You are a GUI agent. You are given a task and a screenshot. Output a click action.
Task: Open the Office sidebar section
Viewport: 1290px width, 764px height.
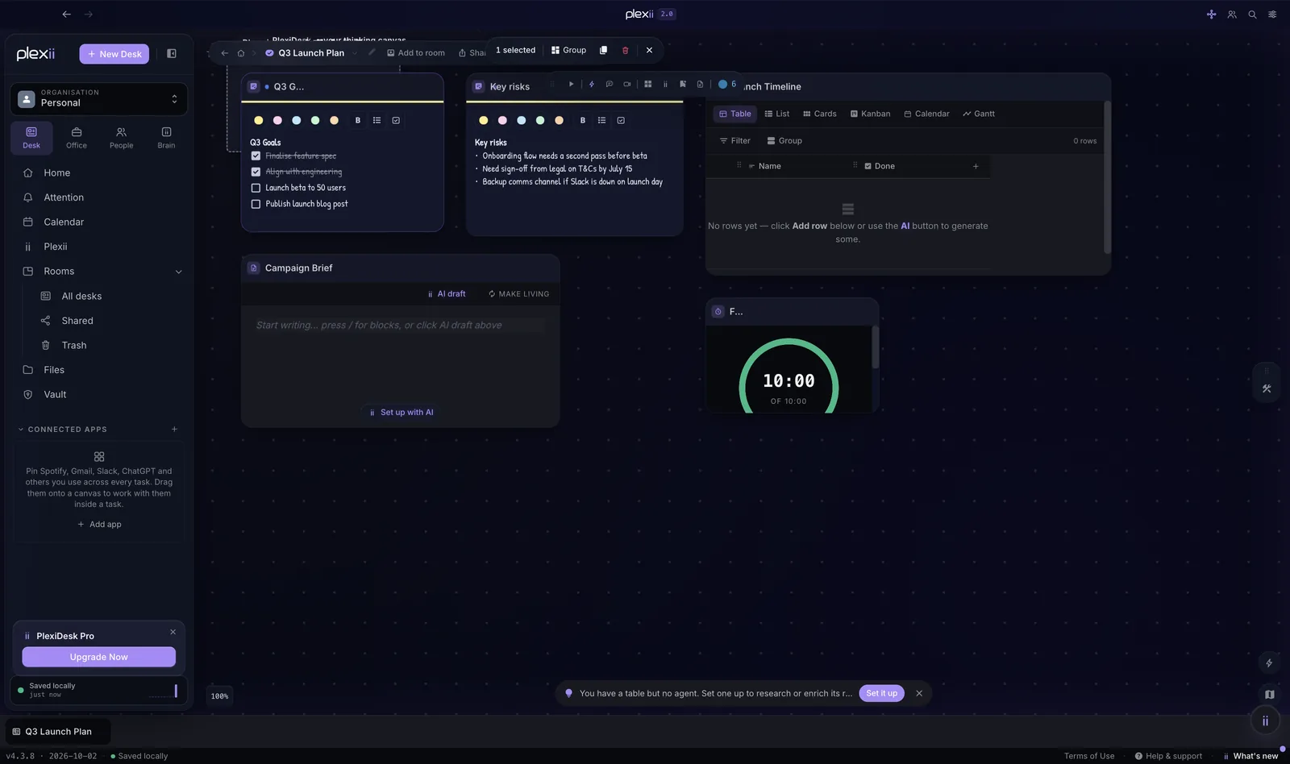[x=77, y=137]
